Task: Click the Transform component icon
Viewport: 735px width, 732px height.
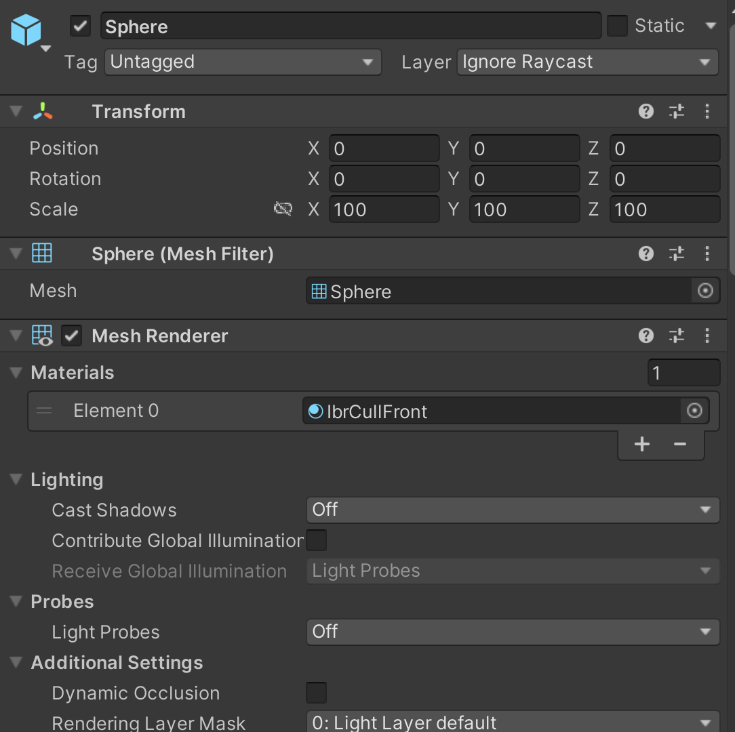Action: click(x=42, y=111)
